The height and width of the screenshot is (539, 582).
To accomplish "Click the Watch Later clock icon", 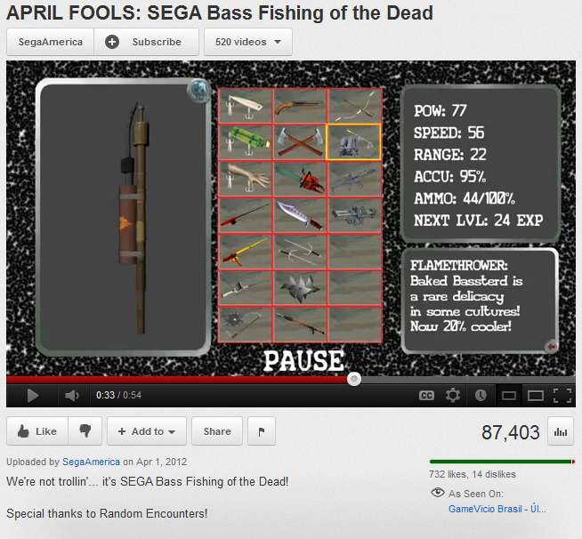I will [x=481, y=396].
